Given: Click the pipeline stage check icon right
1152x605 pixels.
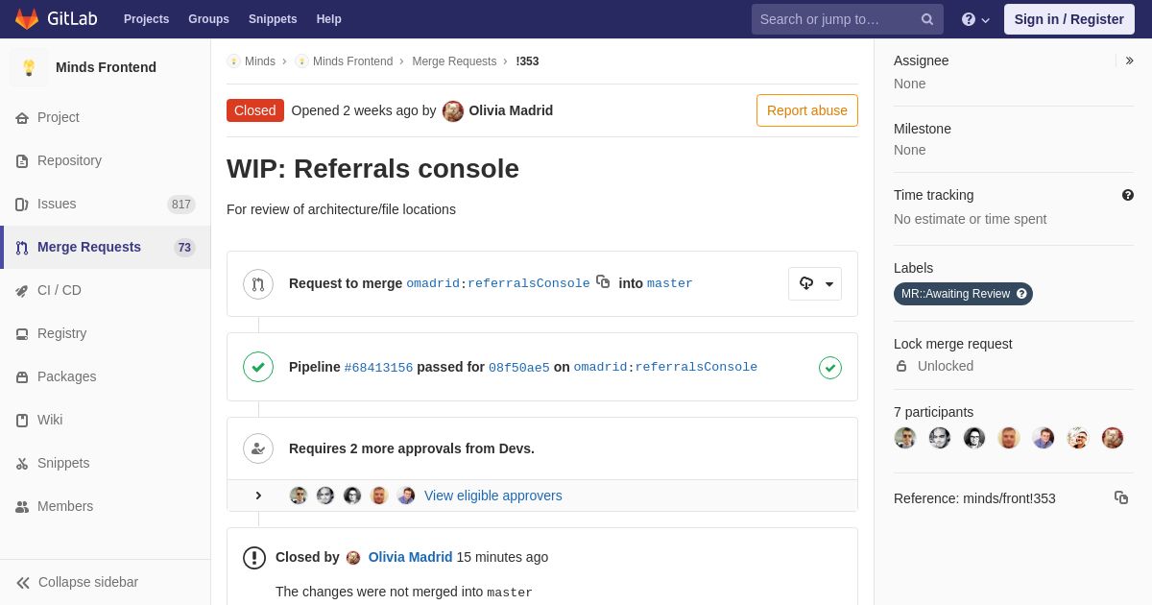Looking at the screenshot, I should [830, 368].
